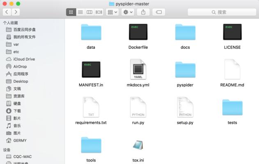Screen dimensions: 259x164
Task: Click the pyspider-master title folder icon
Action: click(x=112, y=4)
